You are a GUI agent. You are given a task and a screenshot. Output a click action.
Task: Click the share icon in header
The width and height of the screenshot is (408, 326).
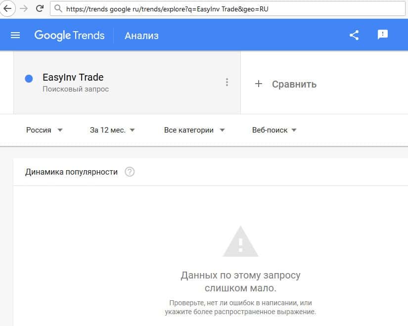[x=354, y=35]
